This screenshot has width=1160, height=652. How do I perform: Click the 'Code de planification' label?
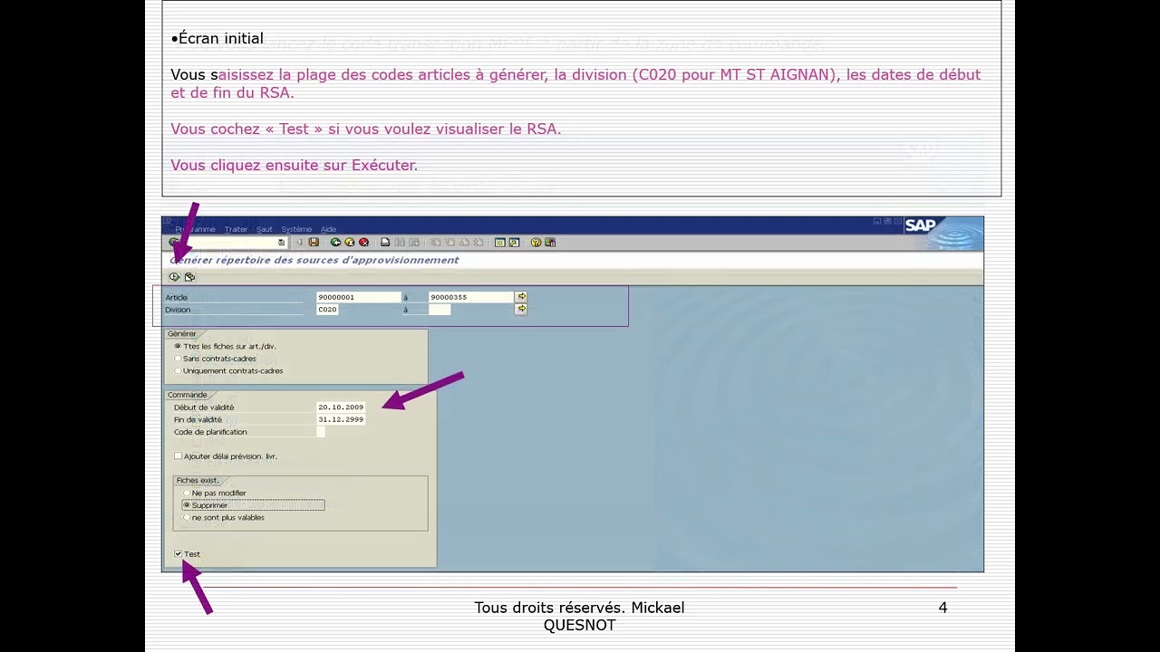(x=210, y=432)
